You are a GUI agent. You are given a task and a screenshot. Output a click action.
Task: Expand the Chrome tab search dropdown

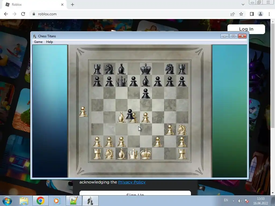pos(243,5)
